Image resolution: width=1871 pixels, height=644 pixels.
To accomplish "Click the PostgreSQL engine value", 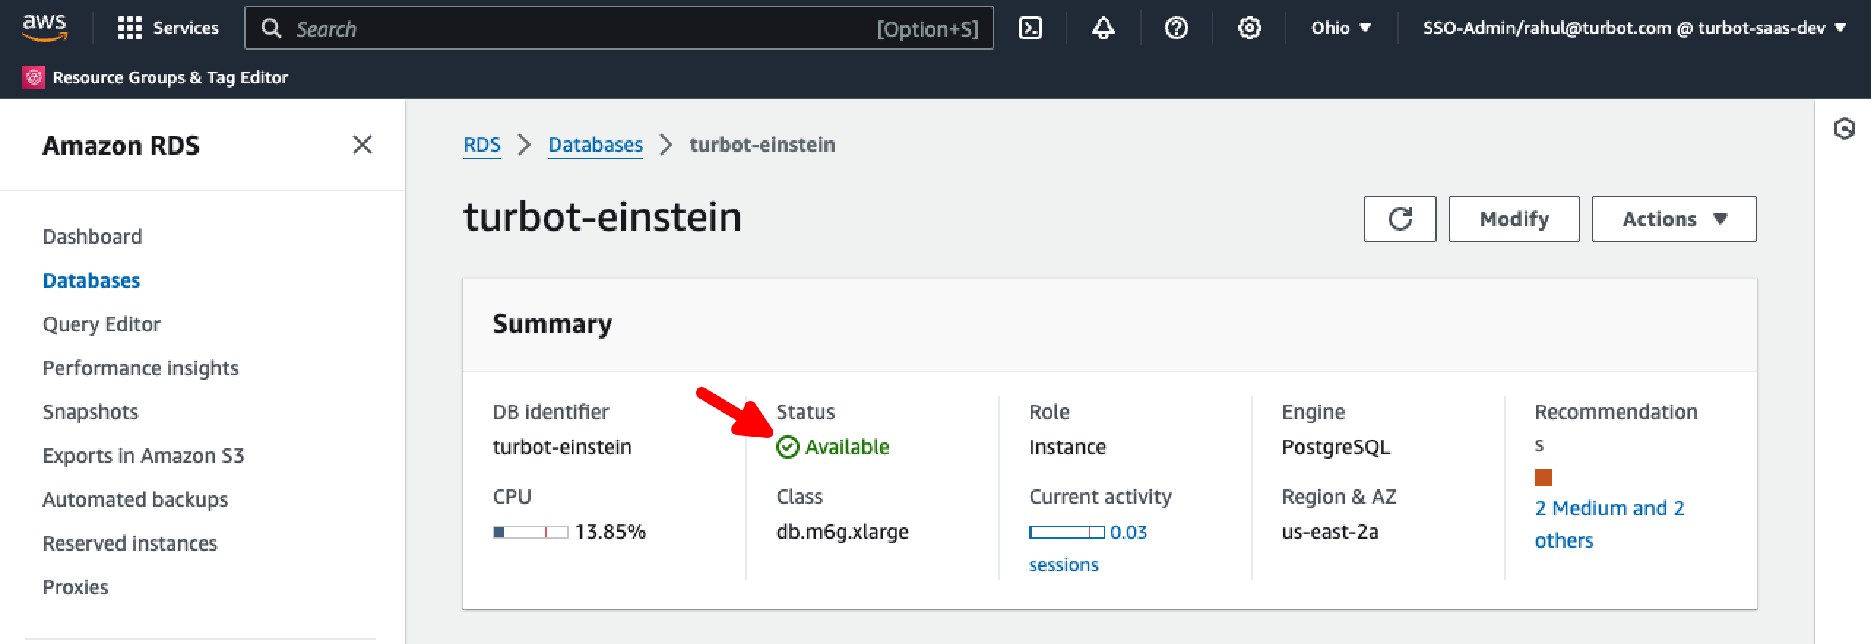I will coord(1335,447).
